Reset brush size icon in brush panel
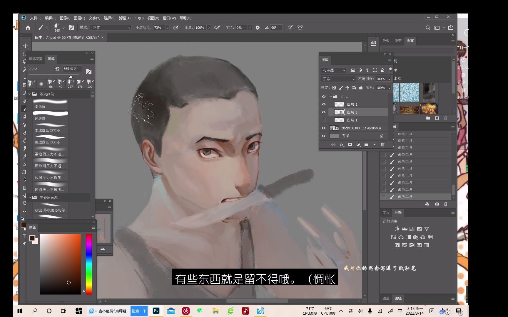This screenshot has width=508, height=317. tap(57, 69)
